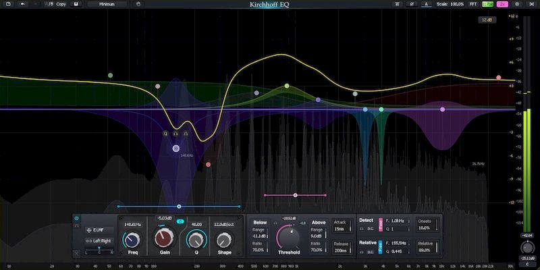
Task: Select the salmon high shelf node at far right
Action: coord(498,78)
